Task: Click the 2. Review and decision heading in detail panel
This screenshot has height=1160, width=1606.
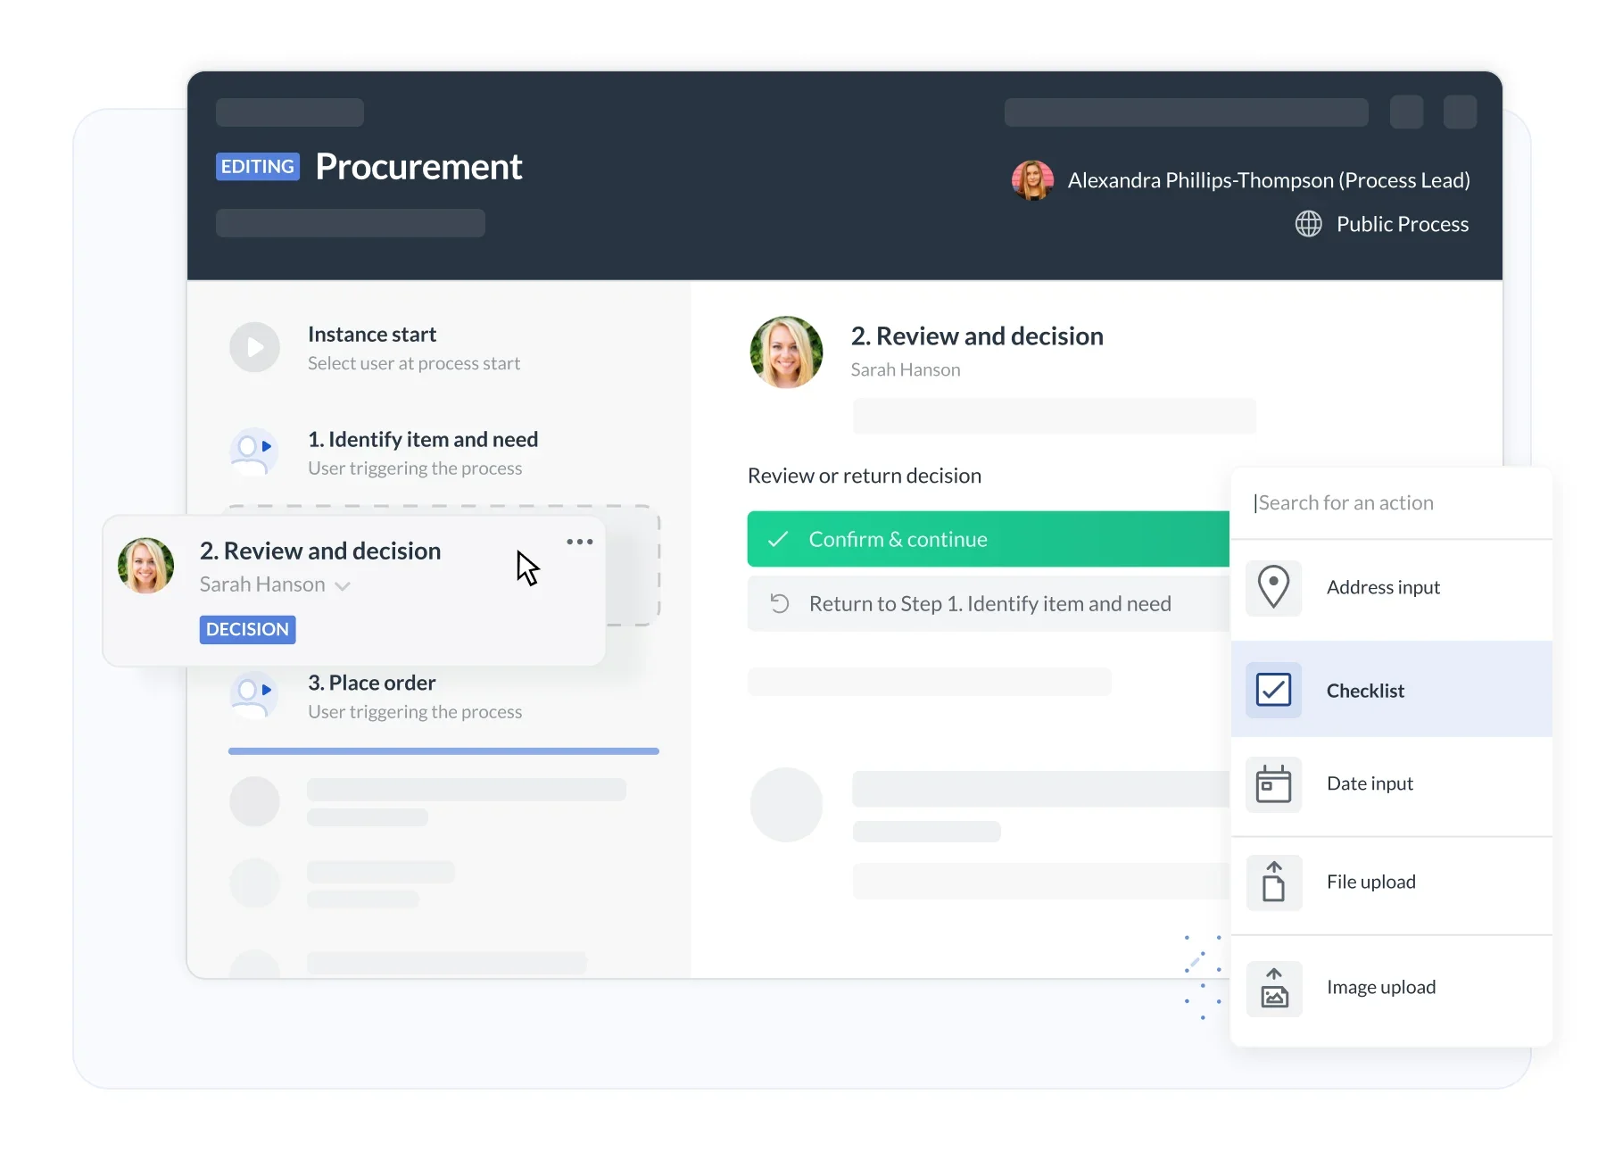Action: pyautogui.click(x=977, y=336)
